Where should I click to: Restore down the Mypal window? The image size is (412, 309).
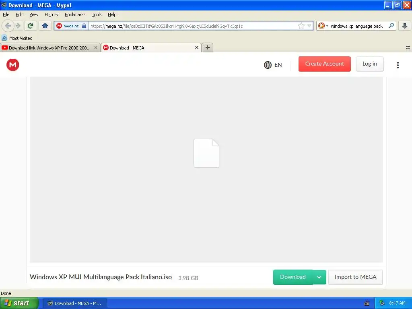(x=398, y=5)
